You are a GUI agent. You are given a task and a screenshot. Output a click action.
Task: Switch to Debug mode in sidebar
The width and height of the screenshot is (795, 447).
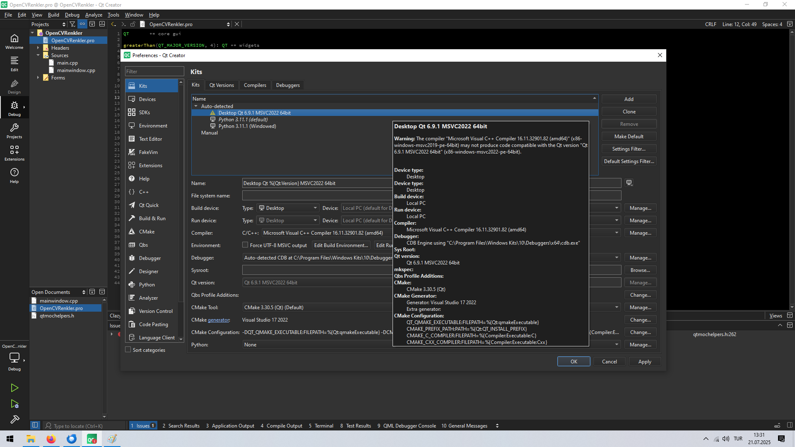pos(14,108)
